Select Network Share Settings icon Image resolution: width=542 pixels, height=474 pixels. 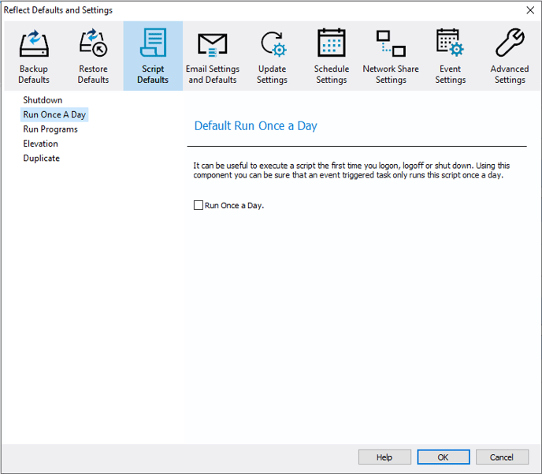click(x=391, y=44)
